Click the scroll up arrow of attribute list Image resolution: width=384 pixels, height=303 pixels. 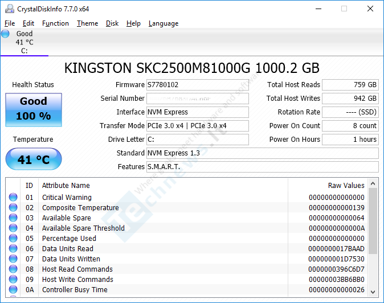click(373, 183)
